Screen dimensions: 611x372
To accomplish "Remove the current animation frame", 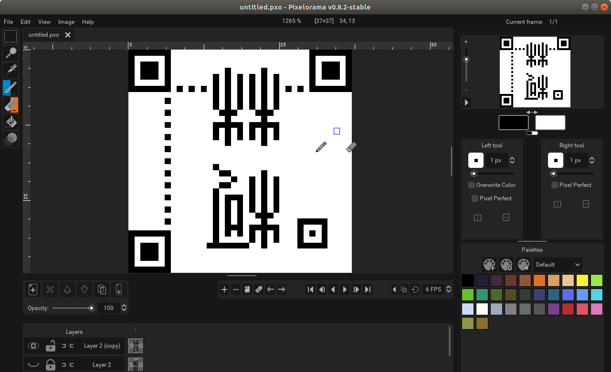I will [x=236, y=289].
